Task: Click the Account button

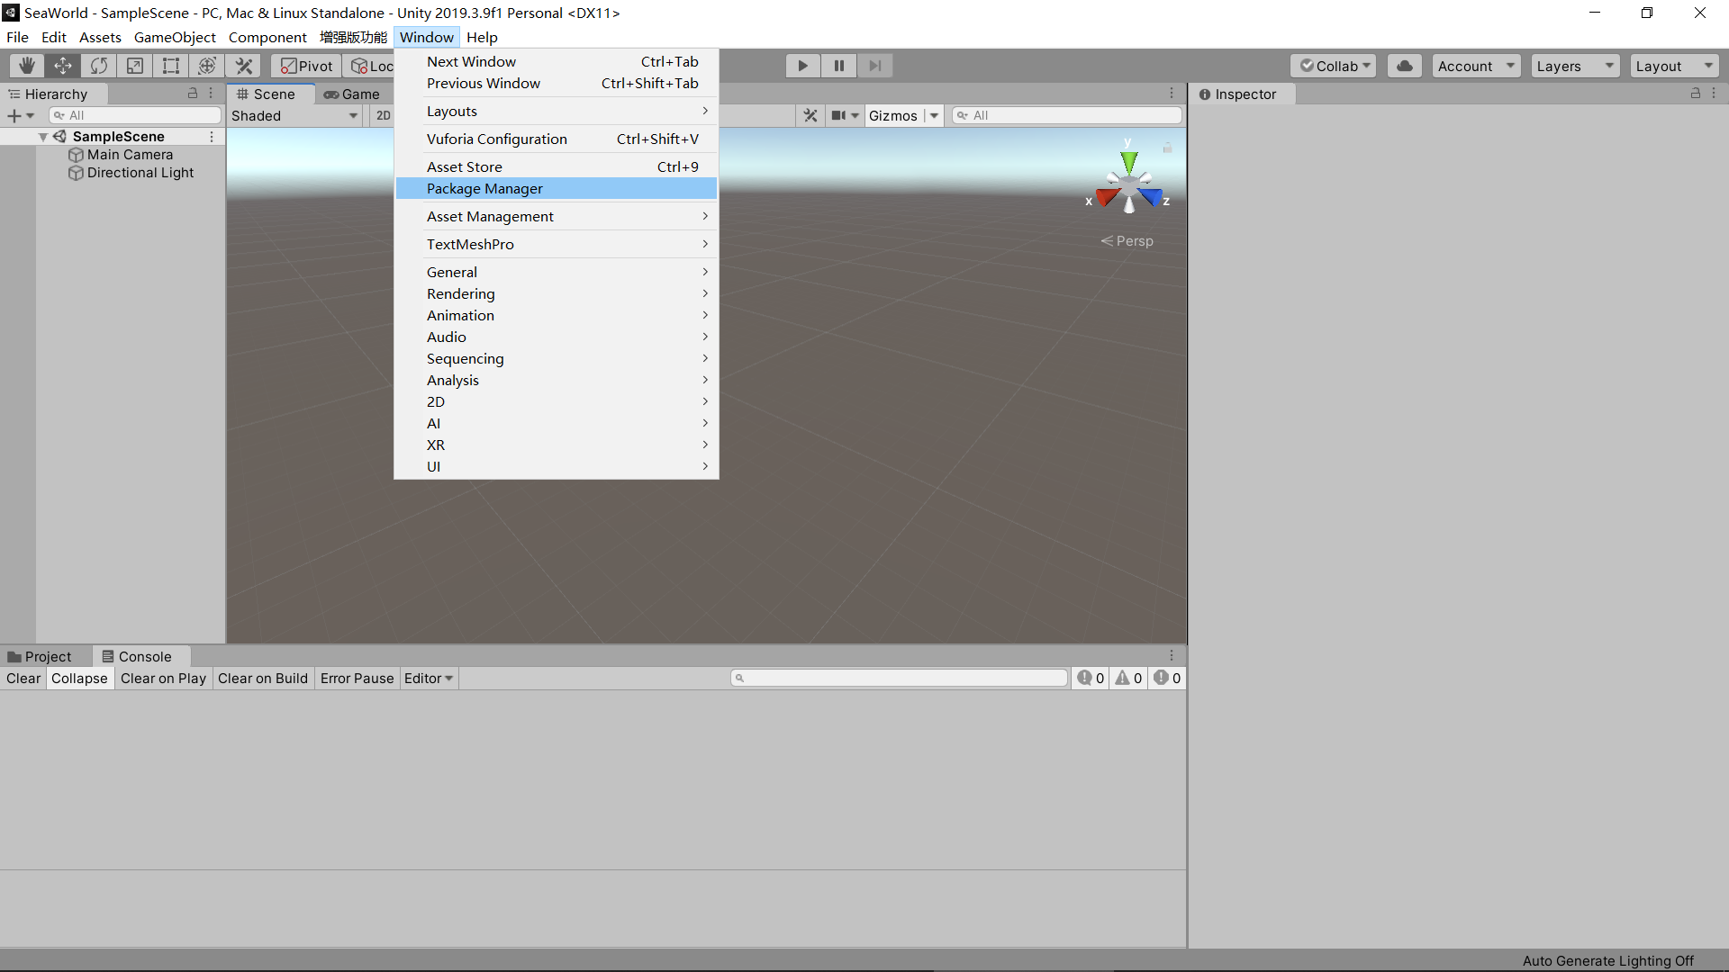Action: [x=1474, y=65]
